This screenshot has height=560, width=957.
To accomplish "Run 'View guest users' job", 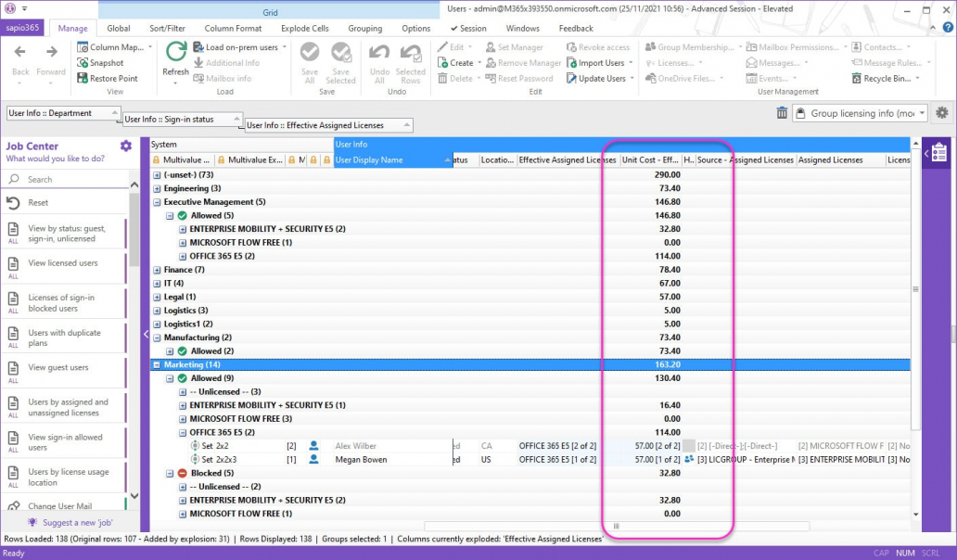I will [65, 372].
